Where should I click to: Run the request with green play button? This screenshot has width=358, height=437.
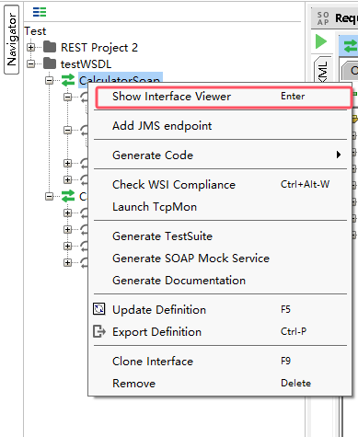[321, 41]
